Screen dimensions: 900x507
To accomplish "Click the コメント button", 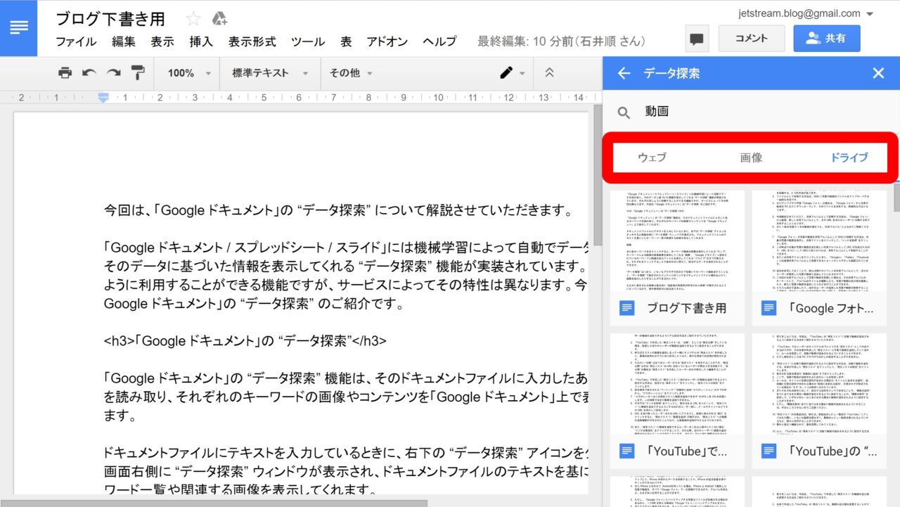I will click(x=751, y=39).
